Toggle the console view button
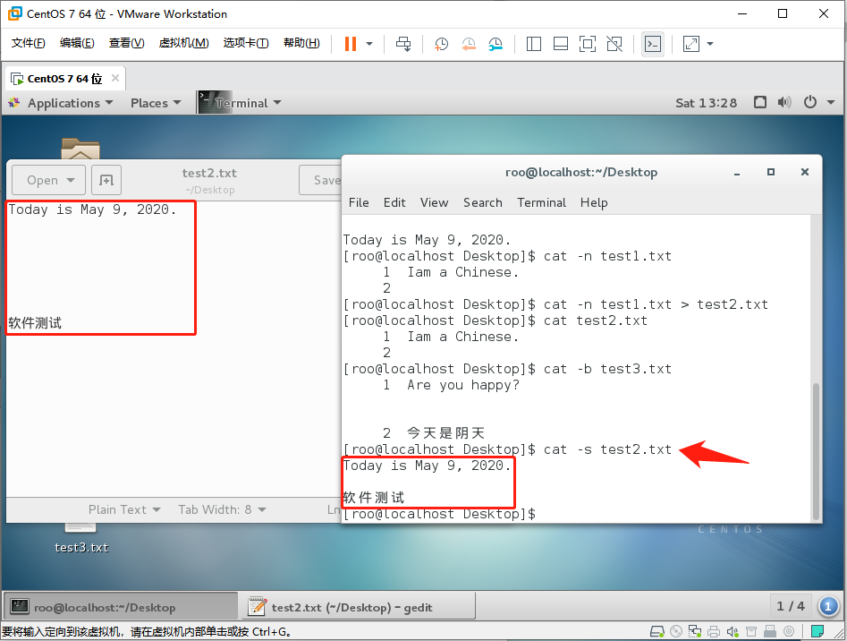Image resolution: width=847 pixels, height=641 pixels. pyautogui.click(x=653, y=43)
